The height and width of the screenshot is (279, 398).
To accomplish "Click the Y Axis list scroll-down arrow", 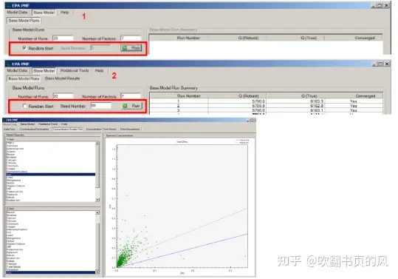I will coord(97,200).
